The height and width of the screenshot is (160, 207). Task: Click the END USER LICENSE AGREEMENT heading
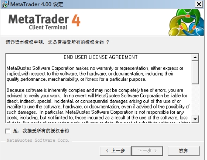(101, 57)
